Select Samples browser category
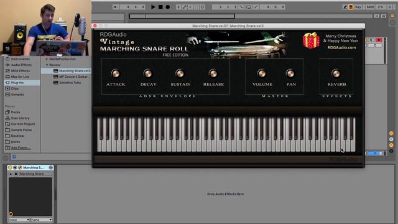The width and height of the screenshot is (398, 224). tap(17, 95)
